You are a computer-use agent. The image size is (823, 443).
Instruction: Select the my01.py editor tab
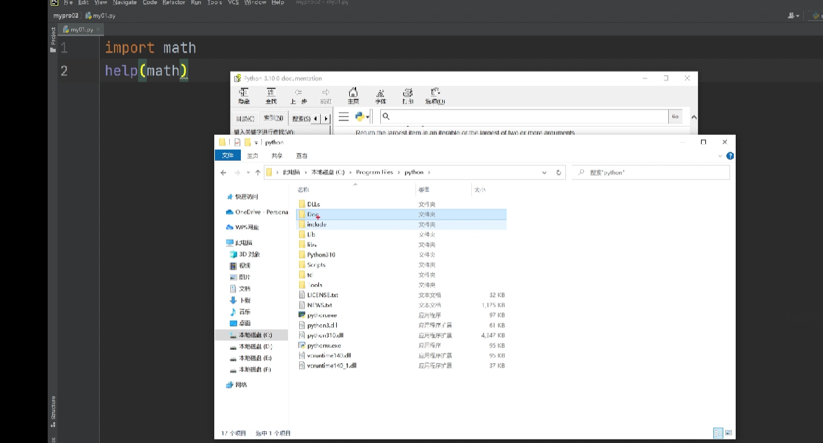coord(82,29)
